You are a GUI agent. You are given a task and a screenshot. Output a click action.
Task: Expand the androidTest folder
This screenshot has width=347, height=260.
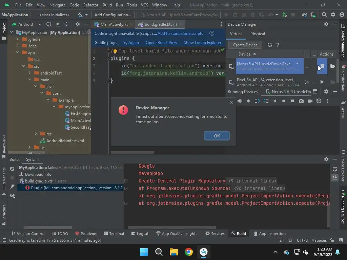[x=30, y=73]
